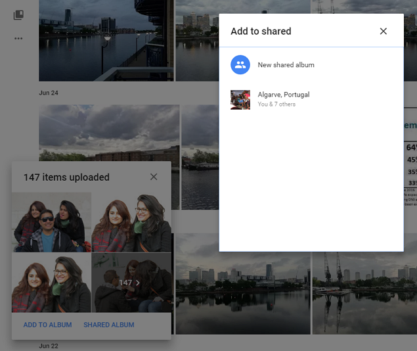Open the cranes and skyline photo at bottom right

pos(364,293)
